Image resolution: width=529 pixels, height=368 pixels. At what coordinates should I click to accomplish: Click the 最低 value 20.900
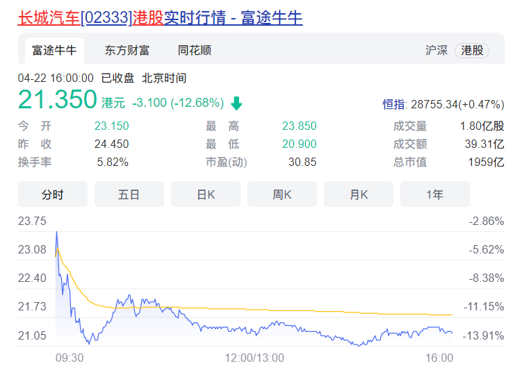click(x=299, y=144)
